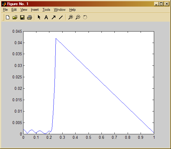Click the y-axis label 0.02
The height and width of the screenshot is (149, 171).
[x=18, y=88]
